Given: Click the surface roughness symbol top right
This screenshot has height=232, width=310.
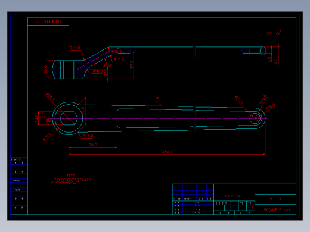Looking at the screenshot, I should (278, 33).
